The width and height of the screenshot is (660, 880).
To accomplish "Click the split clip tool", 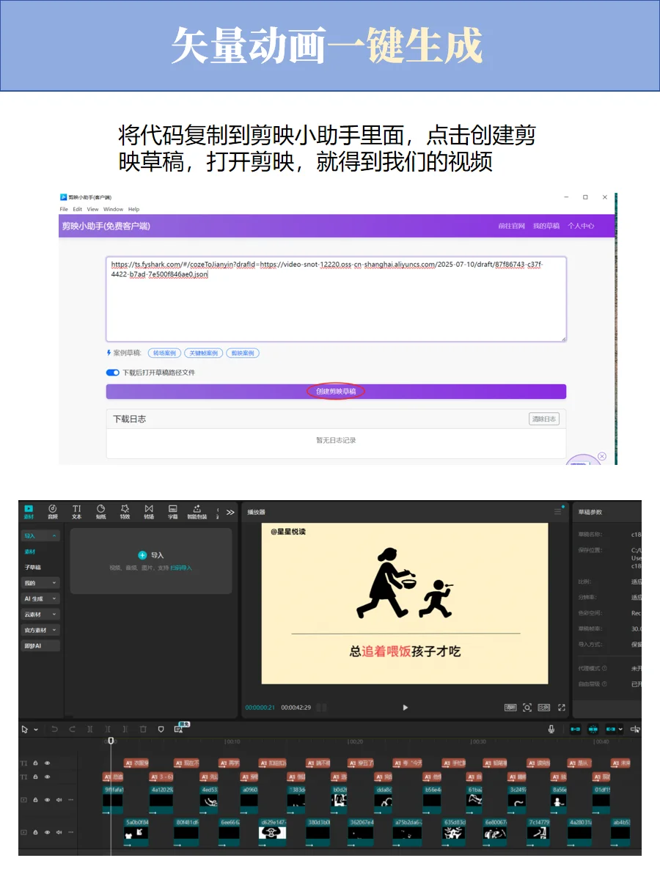I will 90,729.
